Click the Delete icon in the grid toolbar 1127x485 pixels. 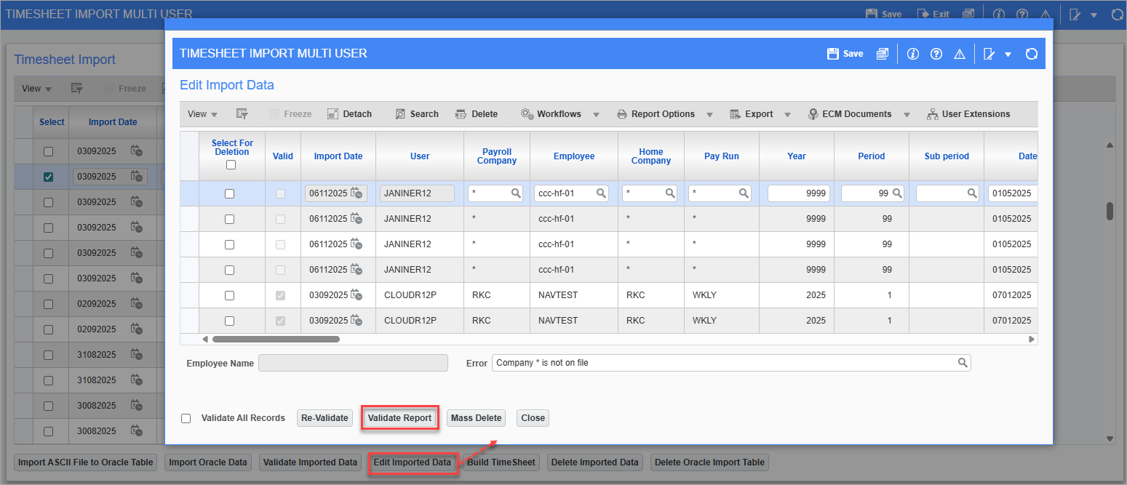click(477, 113)
